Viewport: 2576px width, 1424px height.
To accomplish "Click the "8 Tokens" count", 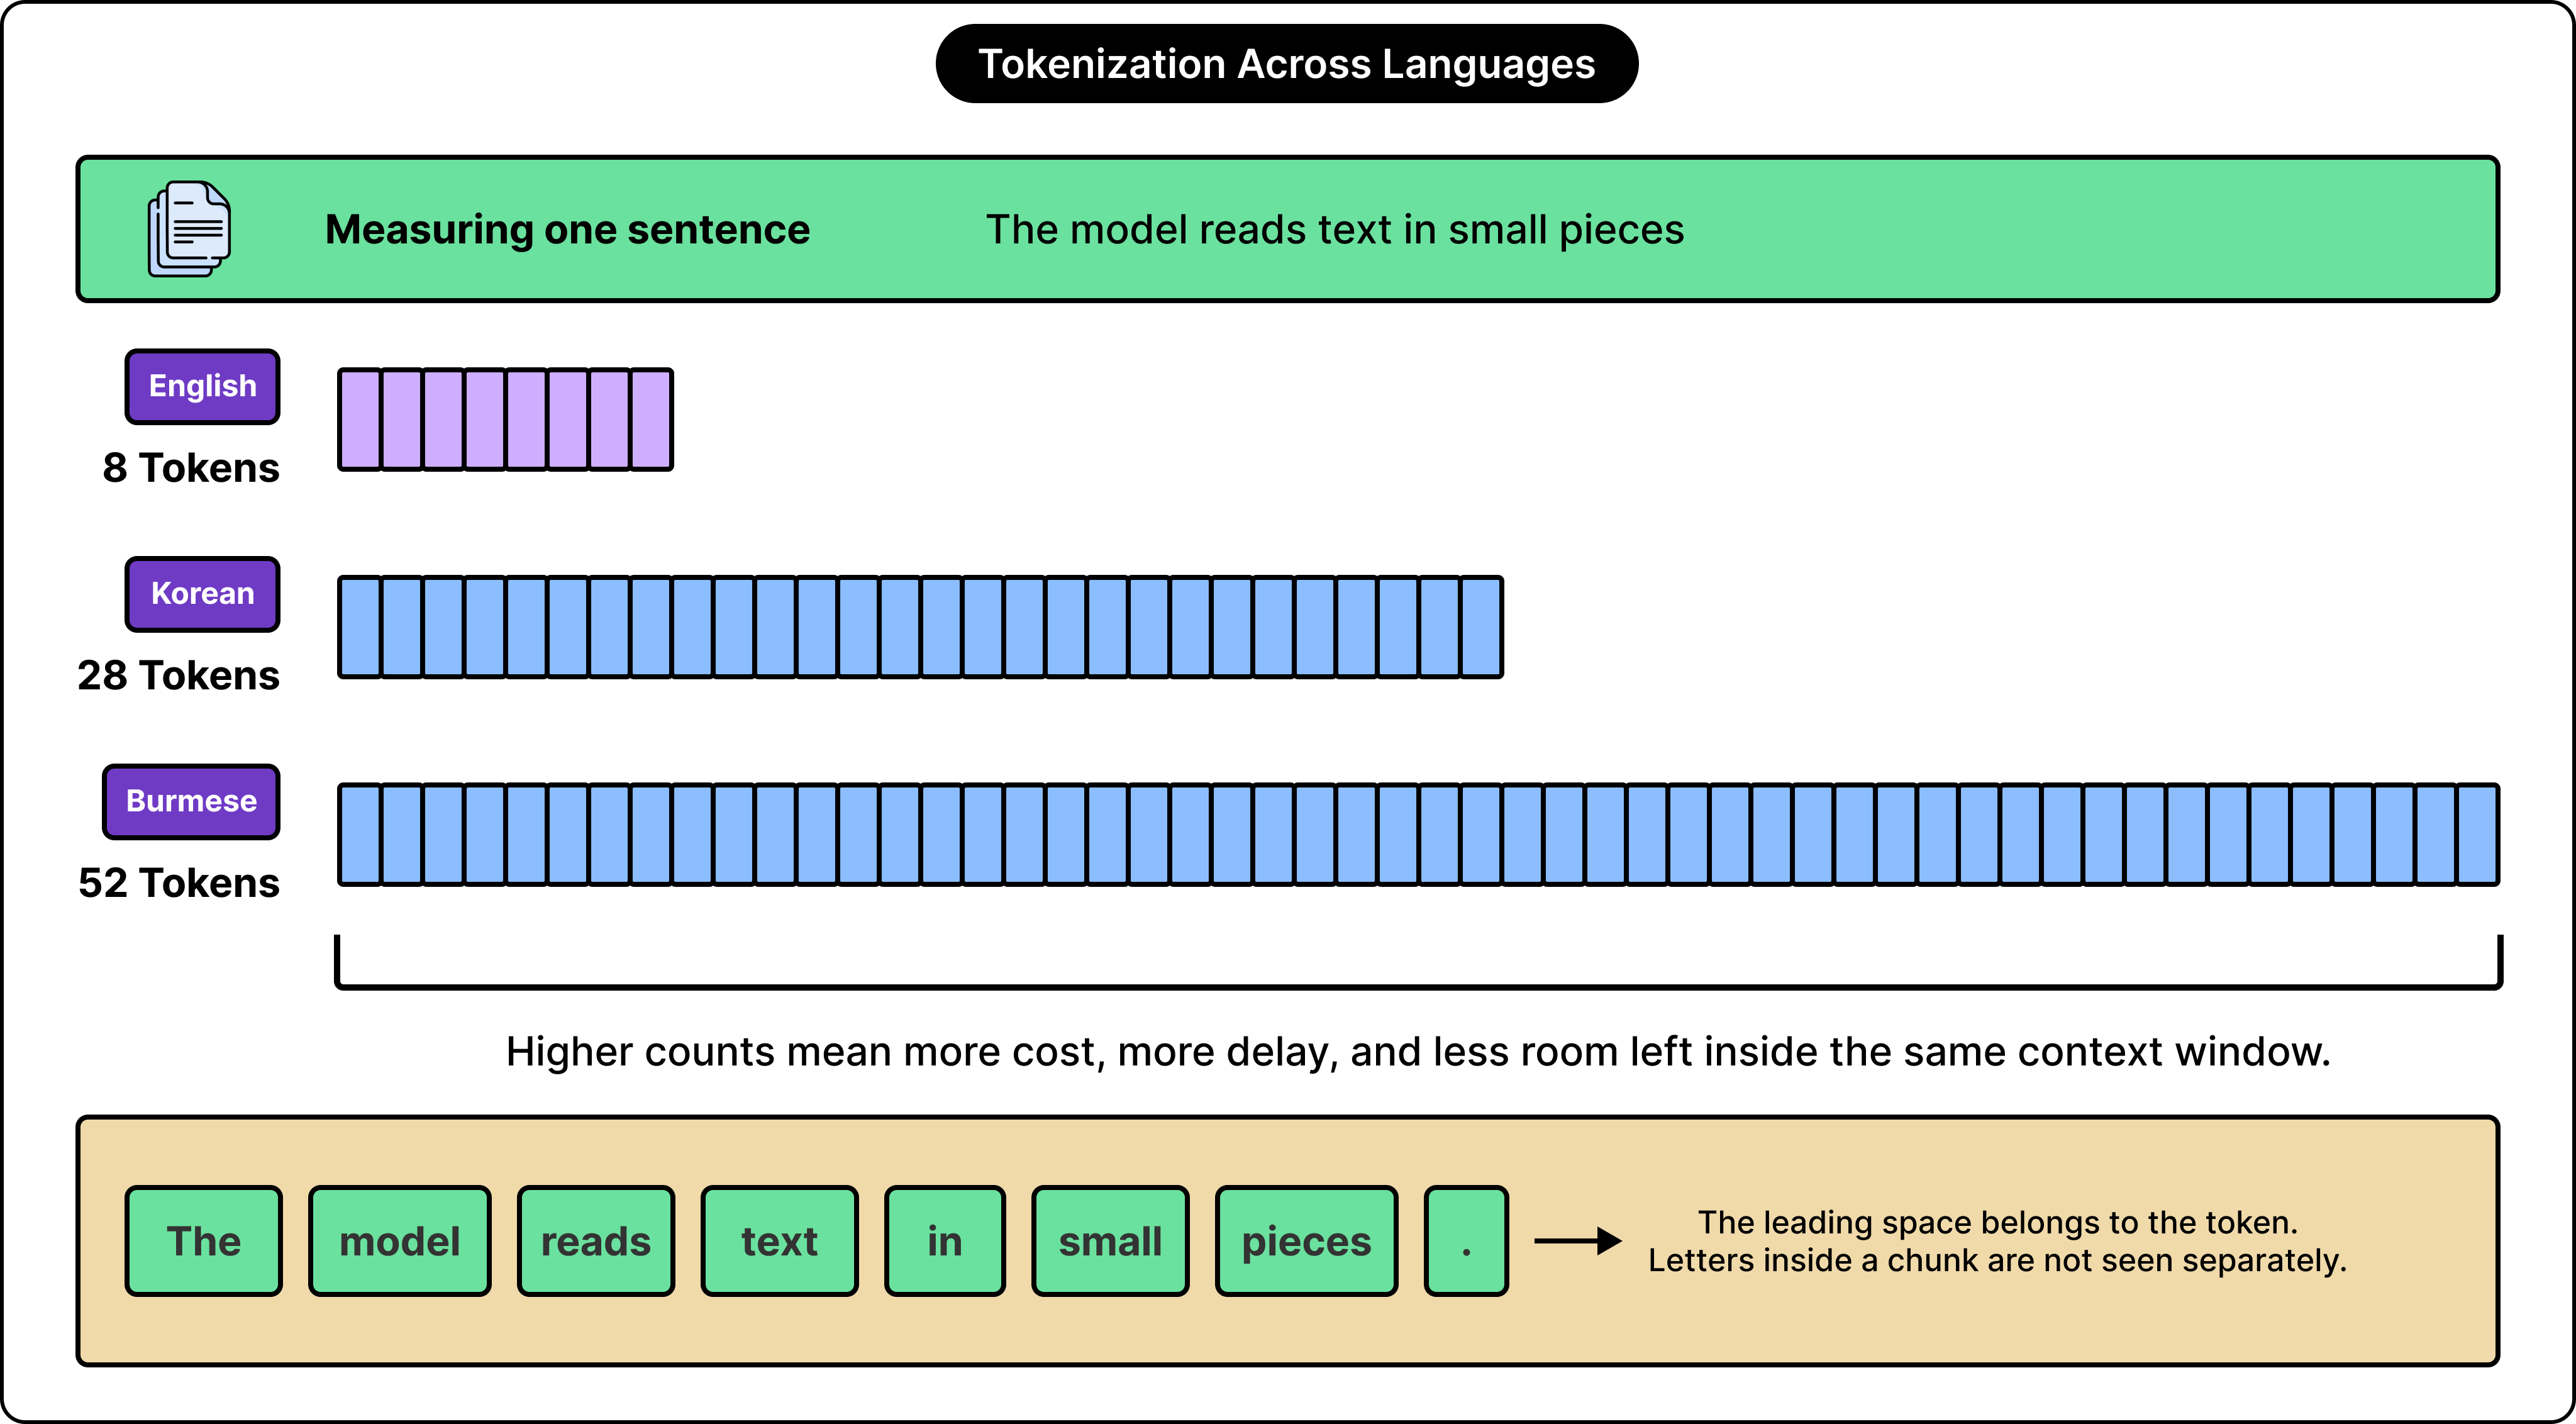I will click(x=191, y=468).
